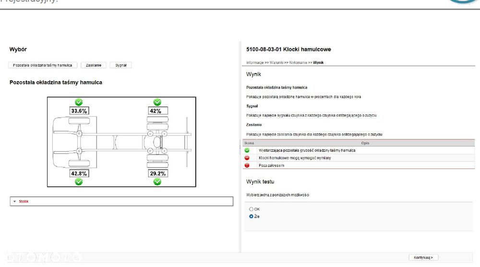Click the Opis column header
This screenshot has height=267, width=480.
click(x=365, y=143)
